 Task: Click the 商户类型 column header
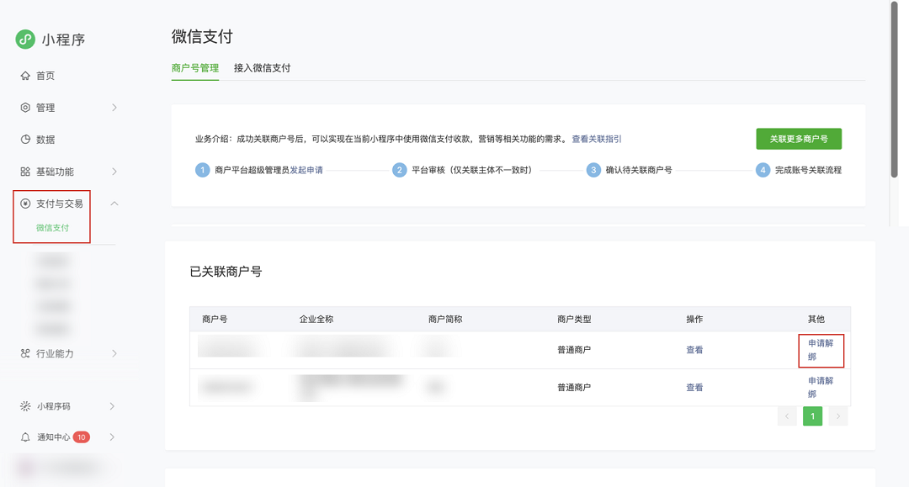(x=574, y=319)
